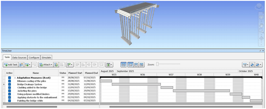
Task: Switch to the Data Sources tab
Action: pyautogui.click(x=19, y=58)
